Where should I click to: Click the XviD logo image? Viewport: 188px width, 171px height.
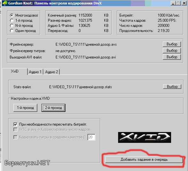[145, 137]
